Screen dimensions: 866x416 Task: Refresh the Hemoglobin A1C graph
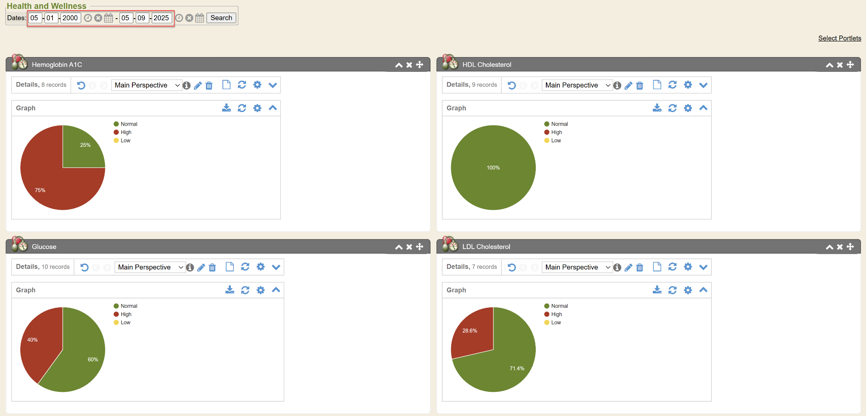[x=242, y=108]
